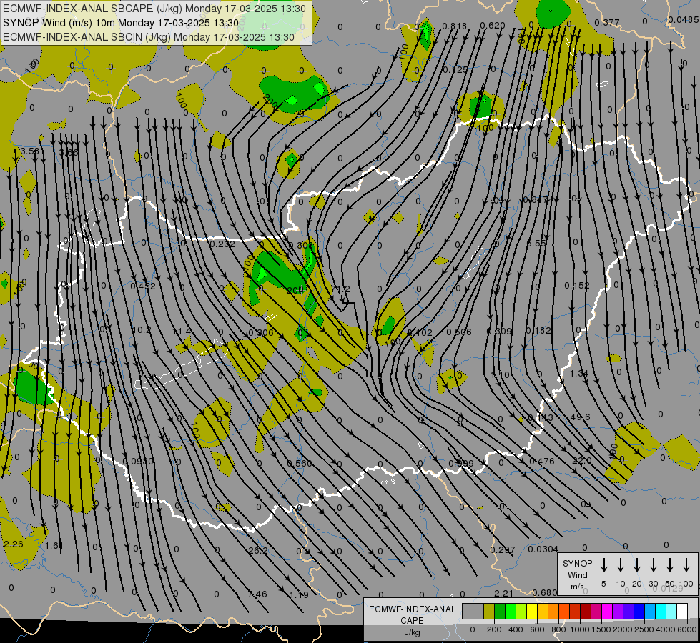
Task: Pick the pure yellow swatch in the CAPE legend
Action: pyautogui.click(x=532, y=611)
